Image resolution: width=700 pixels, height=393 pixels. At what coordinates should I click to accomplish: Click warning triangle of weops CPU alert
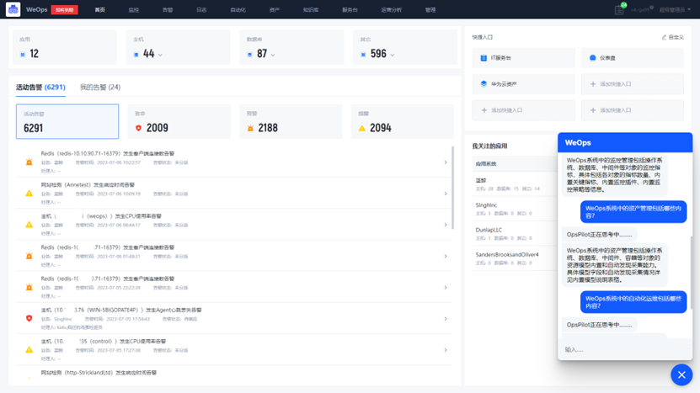[29, 225]
